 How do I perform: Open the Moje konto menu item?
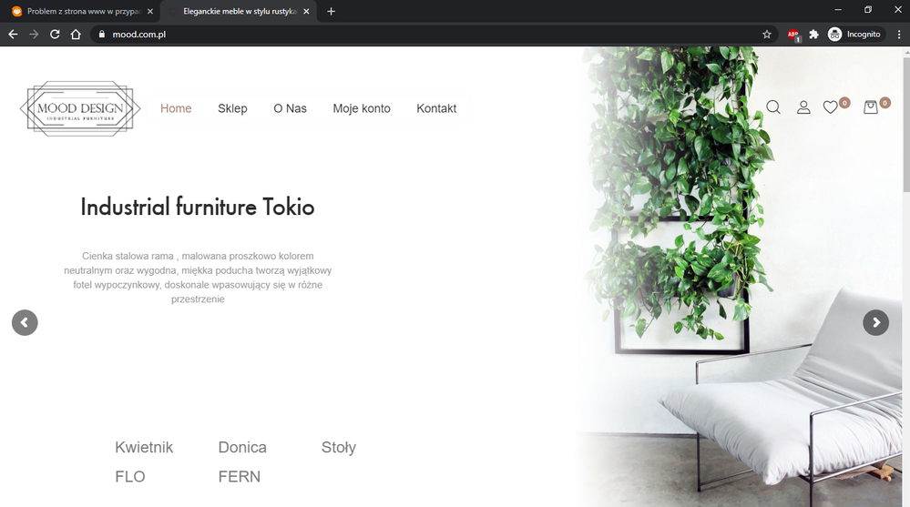(x=362, y=108)
